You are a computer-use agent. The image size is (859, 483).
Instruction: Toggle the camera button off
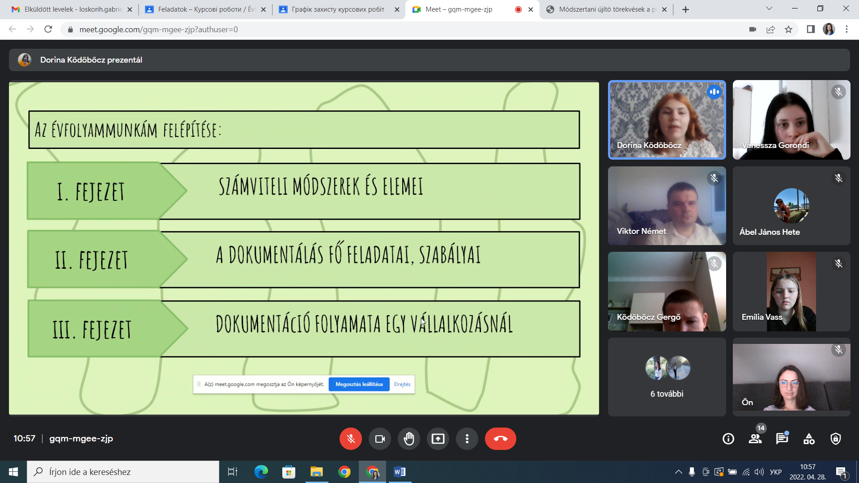click(x=380, y=439)
